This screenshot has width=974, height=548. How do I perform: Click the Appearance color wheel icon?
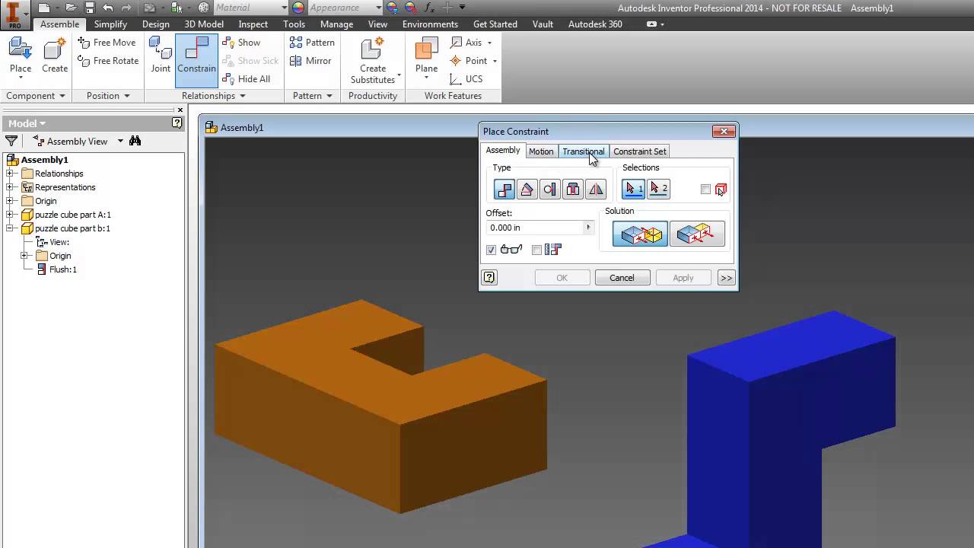(x=298, y=8)
